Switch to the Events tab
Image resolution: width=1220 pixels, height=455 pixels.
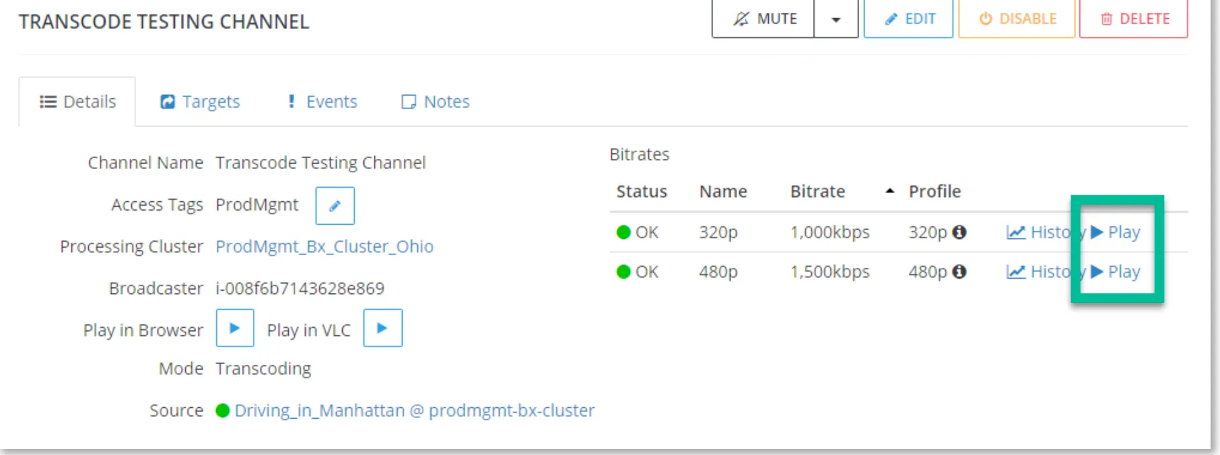click(323, 102)
